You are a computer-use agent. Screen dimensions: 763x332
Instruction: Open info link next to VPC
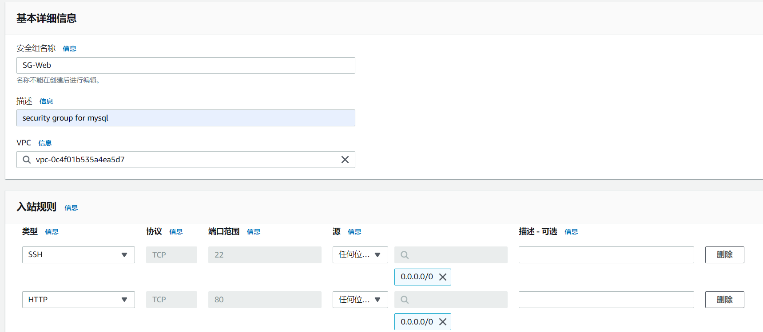(x=45, y=143)
